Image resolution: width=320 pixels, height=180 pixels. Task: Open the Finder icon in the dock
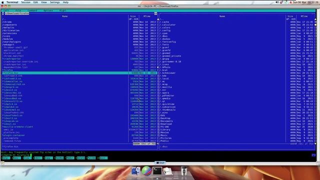coord(135,170)
